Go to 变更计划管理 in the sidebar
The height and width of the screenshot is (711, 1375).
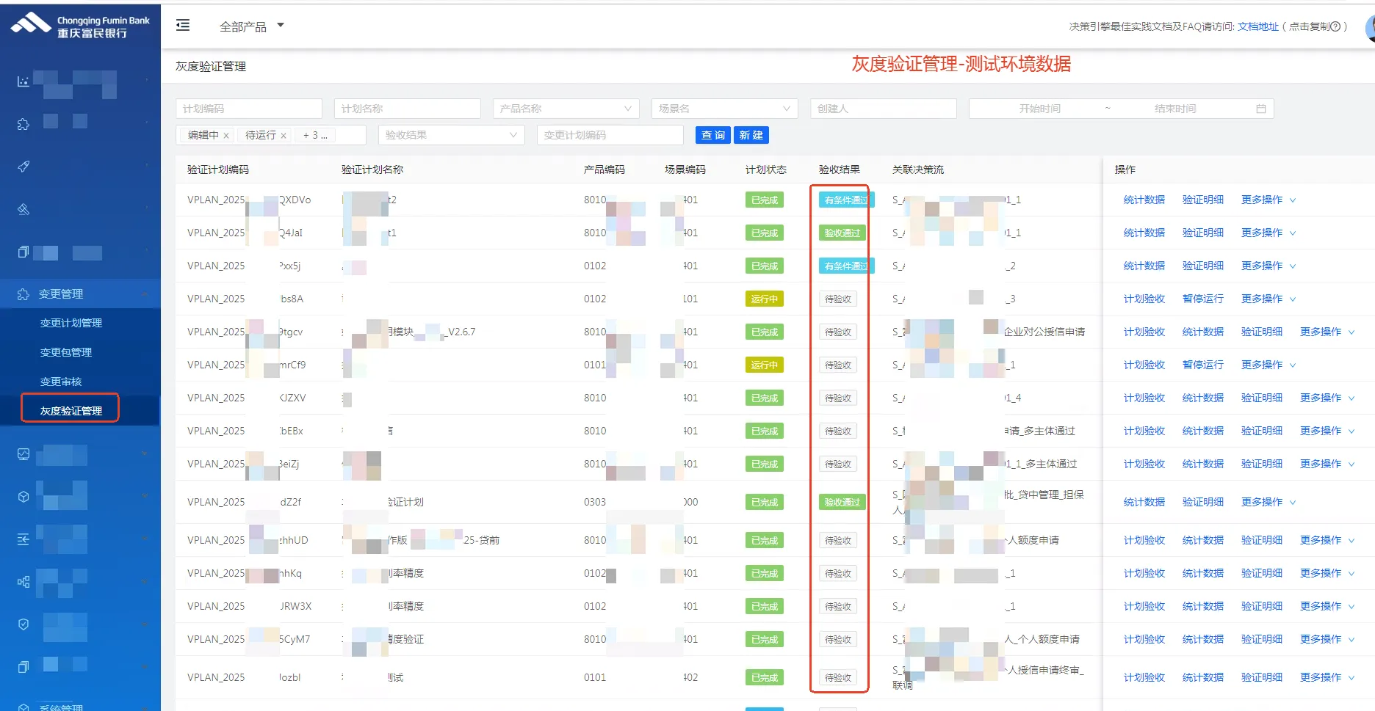click(x=71, y=323)
